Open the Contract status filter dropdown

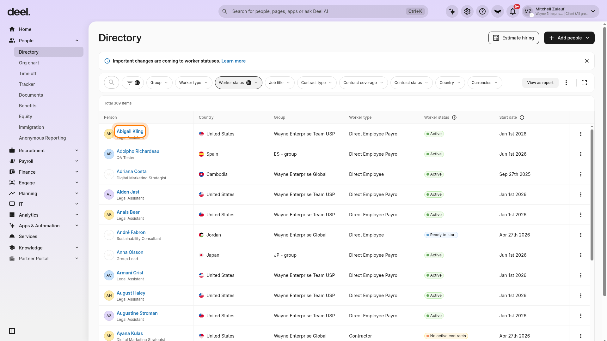[411, 83]
